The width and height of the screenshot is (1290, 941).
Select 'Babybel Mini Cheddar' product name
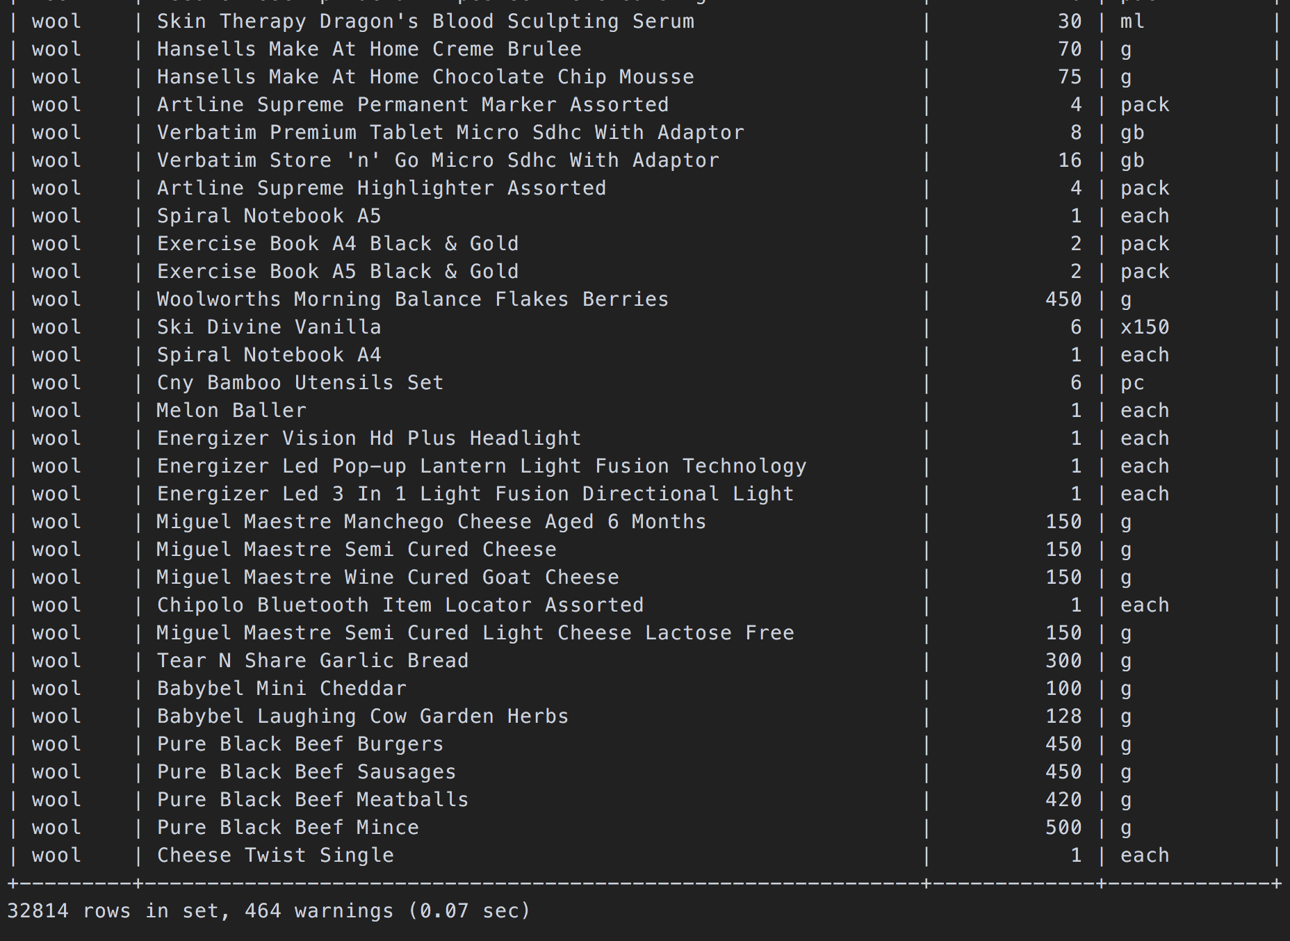click(281, 689)
